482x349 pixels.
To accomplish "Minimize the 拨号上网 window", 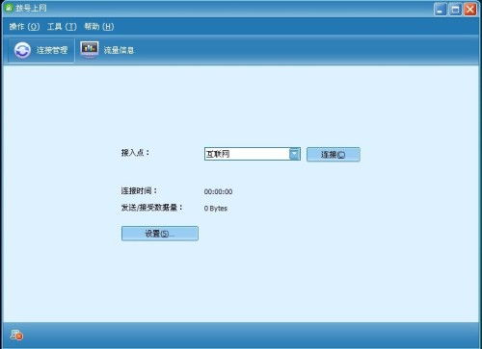I will pyautogui.click(x=440, y=9).
